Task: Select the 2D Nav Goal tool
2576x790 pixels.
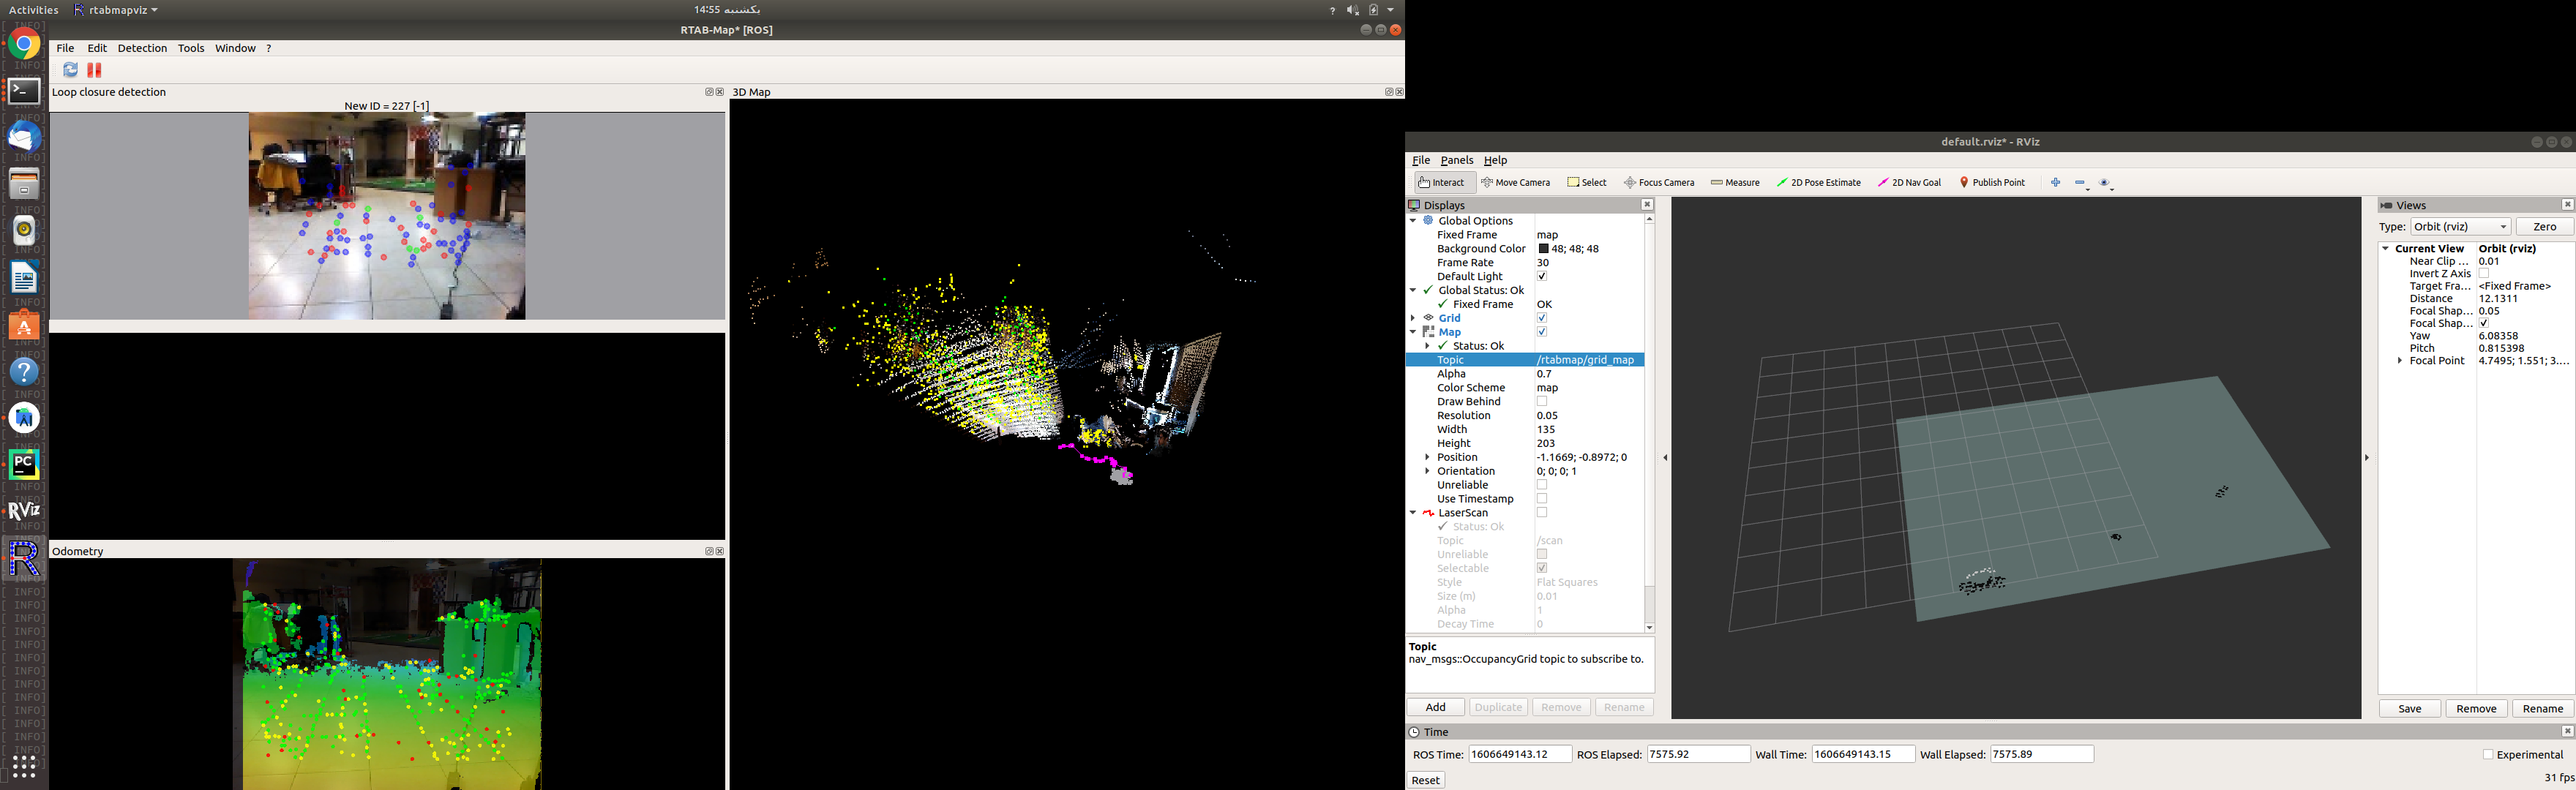Action: (x=1909, y=183)
